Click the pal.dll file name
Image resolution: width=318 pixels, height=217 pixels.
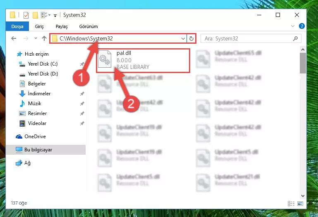124,53
